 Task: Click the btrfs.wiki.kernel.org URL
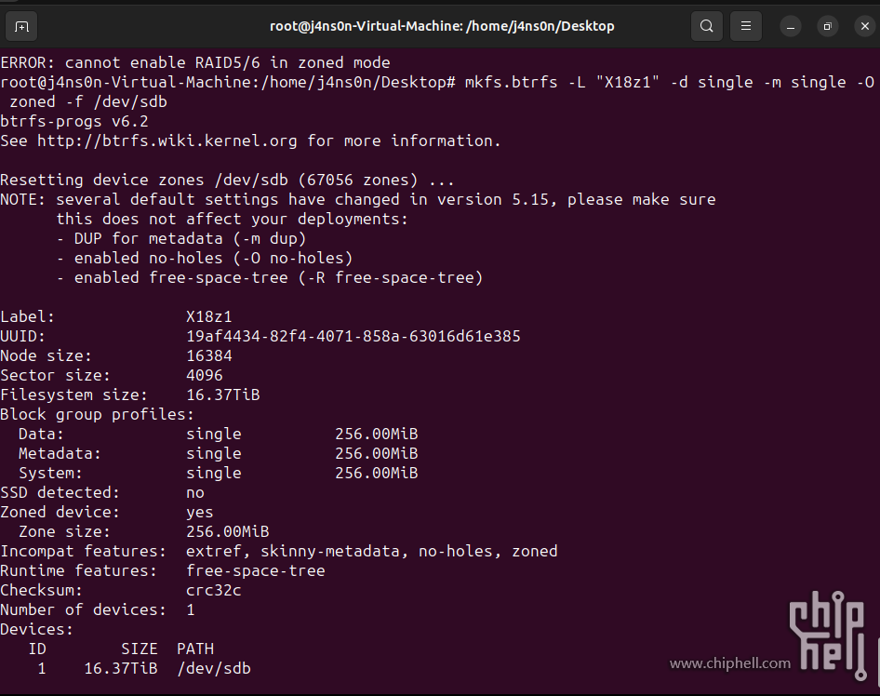click(167, 141)
